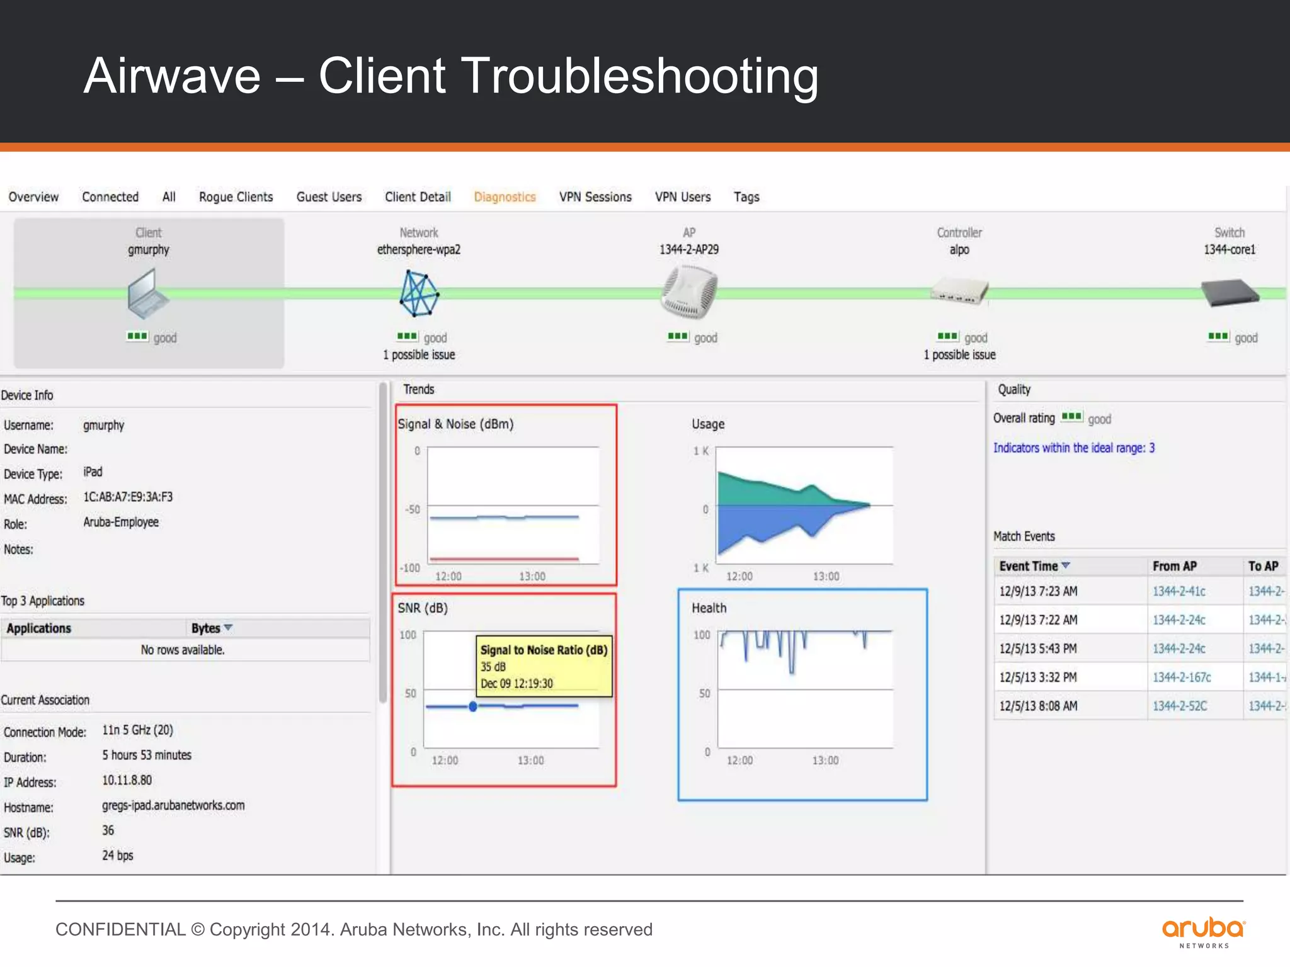Screen dimensions: 1290x967
Task: Click the AP good signal bars indicator
Action: tap(678, 337)
